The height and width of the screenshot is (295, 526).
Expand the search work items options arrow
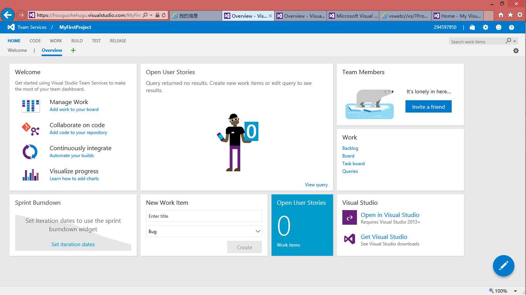[x=515, y=41]
